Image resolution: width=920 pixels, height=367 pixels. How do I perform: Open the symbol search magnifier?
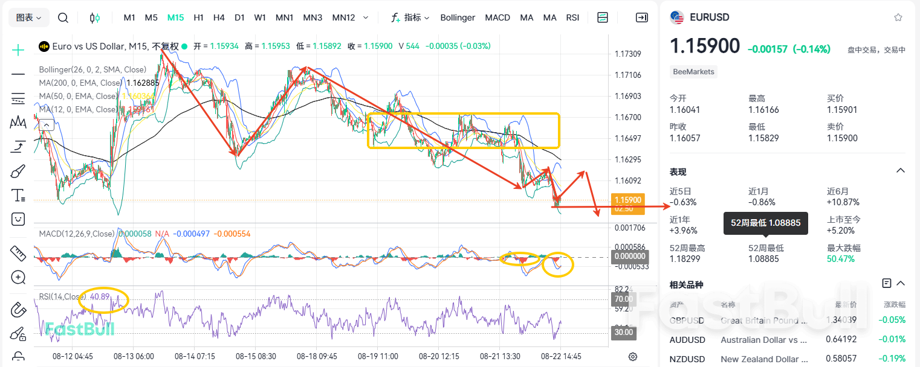point(63,18)
